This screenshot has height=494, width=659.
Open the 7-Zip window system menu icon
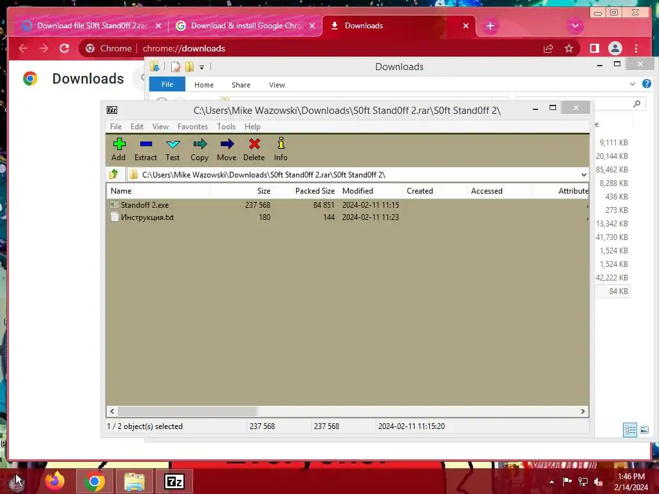pos(112,110)
